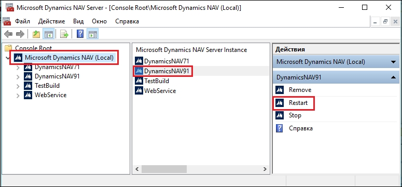402x187 pixels.
Task: Minimize the inner MDI child window
Action: (x=376, y=22)
